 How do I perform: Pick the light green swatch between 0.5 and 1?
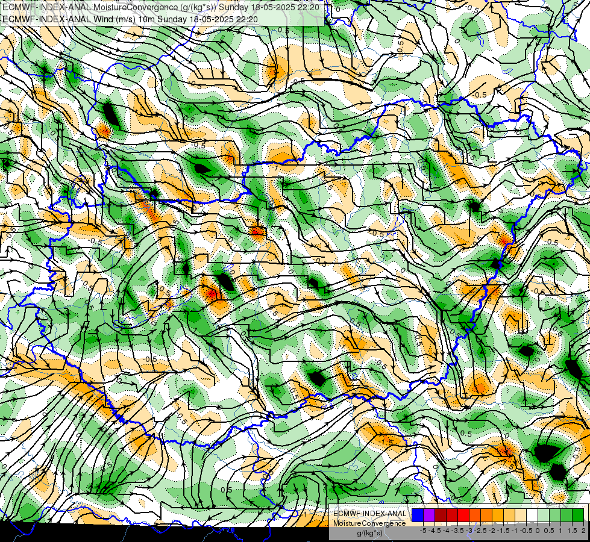555,515
